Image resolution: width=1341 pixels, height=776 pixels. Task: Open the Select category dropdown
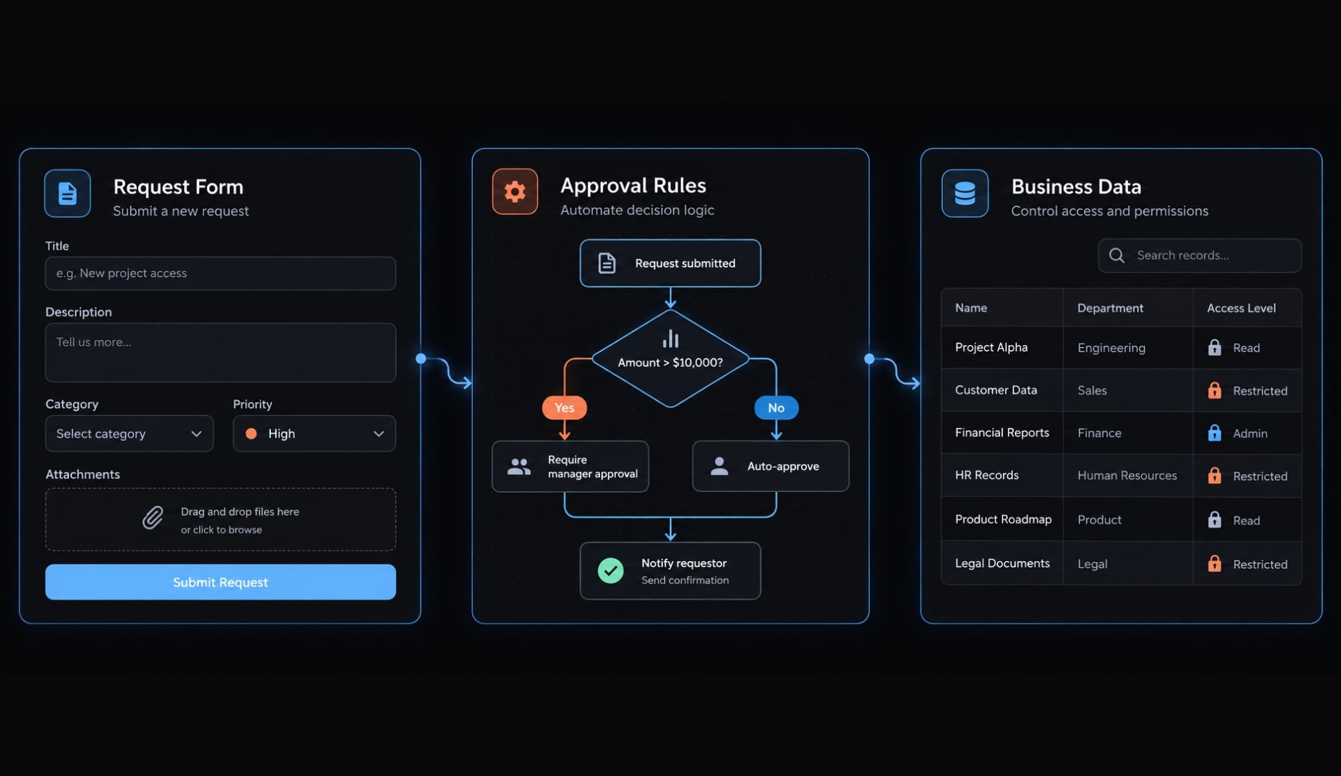click(x=129, y=433)
